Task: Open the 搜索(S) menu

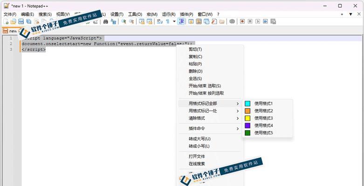Action: (45, 14)
